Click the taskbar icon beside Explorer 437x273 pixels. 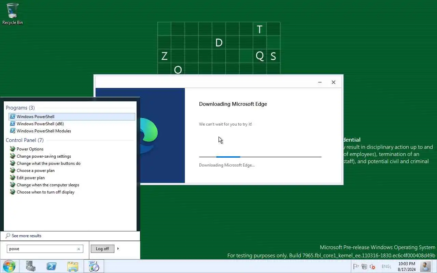[x=94, y=266]
